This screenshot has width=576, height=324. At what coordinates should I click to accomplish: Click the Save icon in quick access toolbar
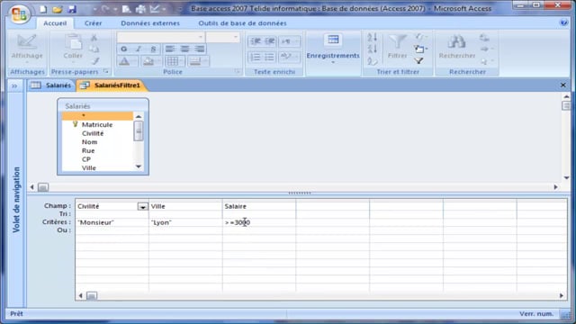(x=72, y=9)
